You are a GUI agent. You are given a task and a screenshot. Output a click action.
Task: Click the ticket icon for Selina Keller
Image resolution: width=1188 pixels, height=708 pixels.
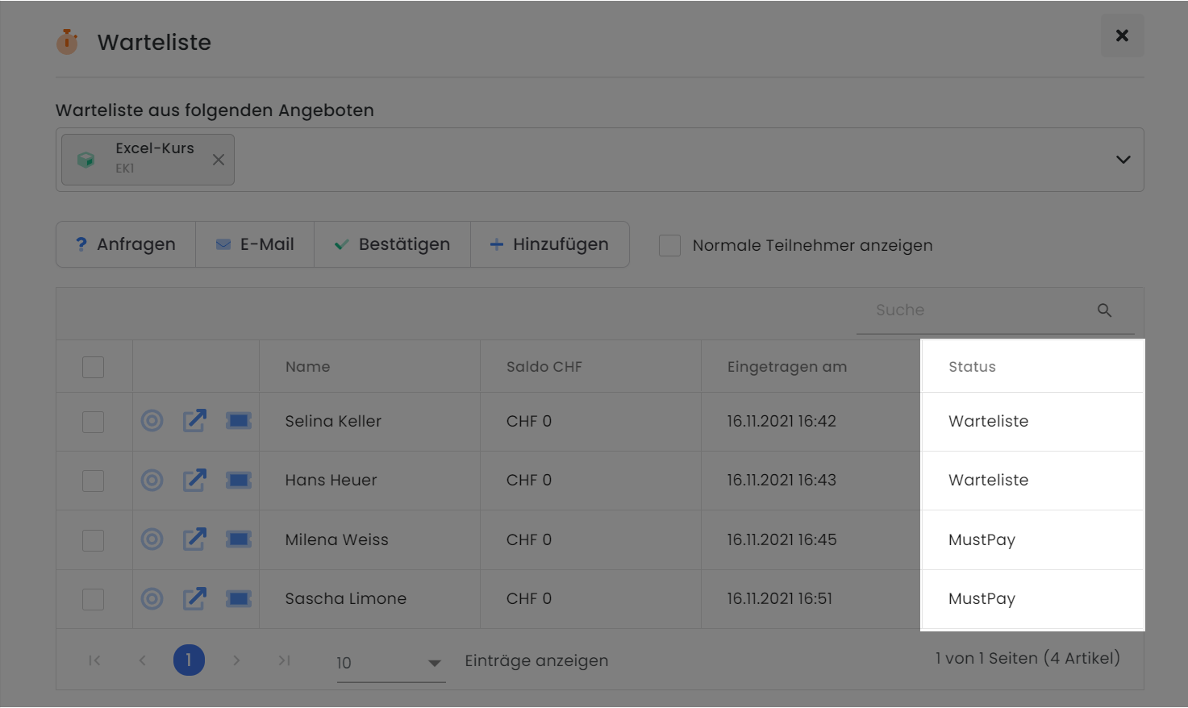coord(238,421)
